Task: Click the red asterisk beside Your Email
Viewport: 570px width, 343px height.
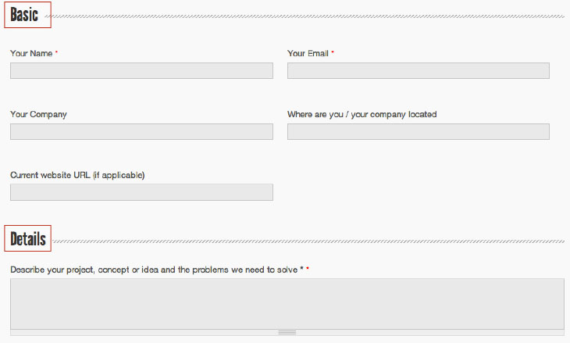Action: pyautogui.click(x=333, y=53)
